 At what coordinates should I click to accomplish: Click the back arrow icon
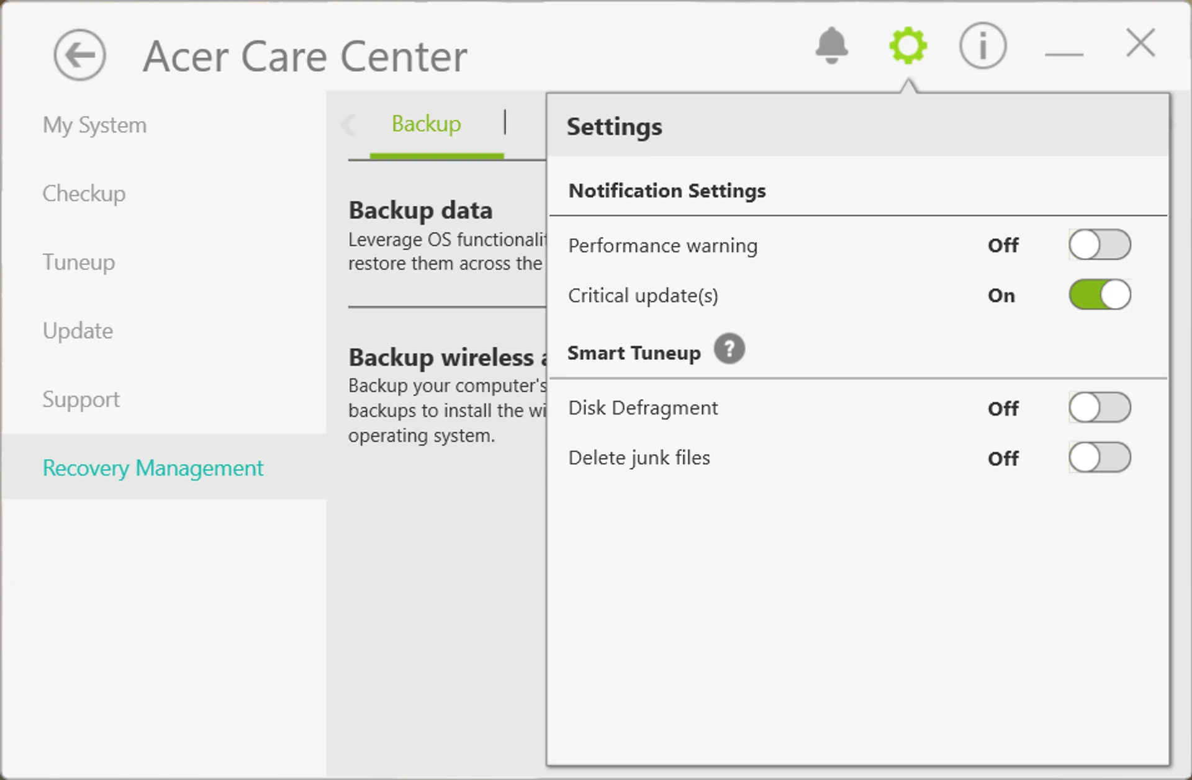pos(79,55)
